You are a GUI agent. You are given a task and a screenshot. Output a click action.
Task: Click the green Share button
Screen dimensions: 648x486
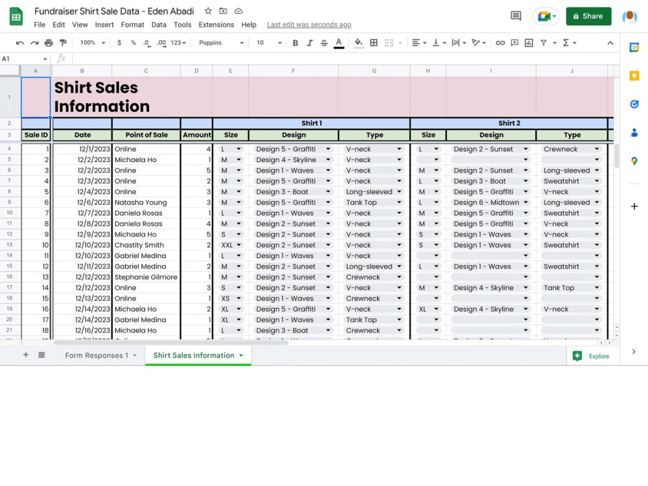point(588,16)
